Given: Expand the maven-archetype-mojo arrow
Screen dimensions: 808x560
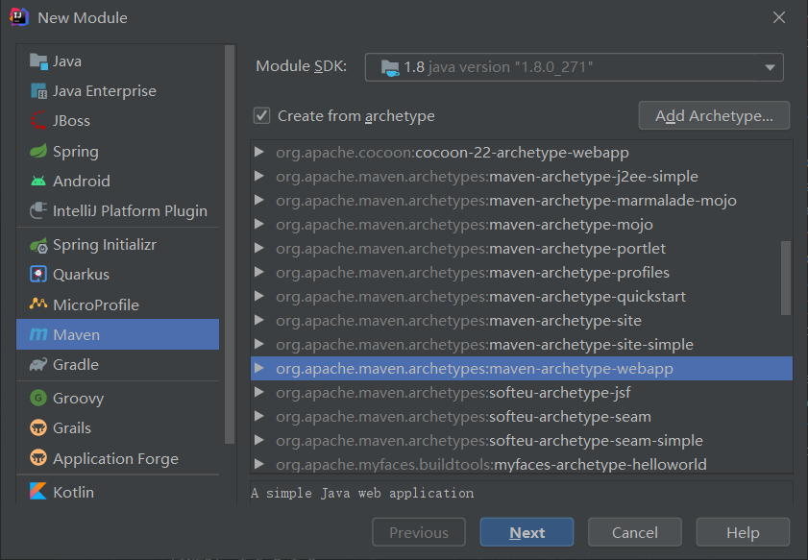Looking at the screenshot, I should pyautogui.click(x=259, y=224).
